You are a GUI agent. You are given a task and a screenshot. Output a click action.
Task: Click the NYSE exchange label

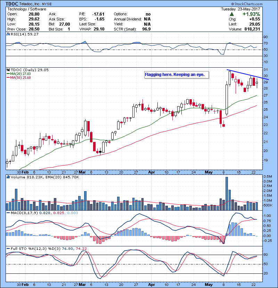pyautogui.click(x=47, y=4)
